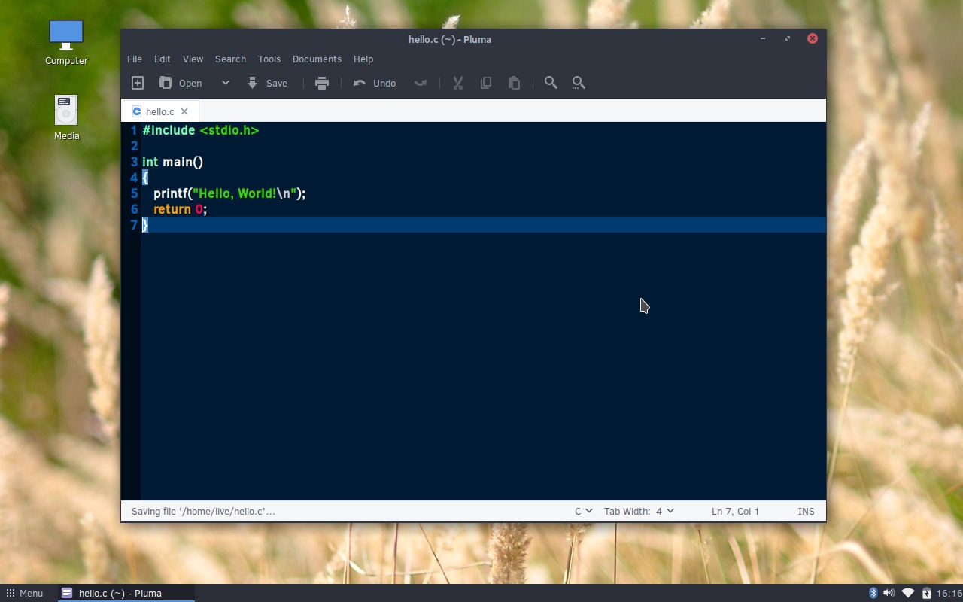Open the Find and Replace tool
Screen dimensions: 963x602
point(579,83)
